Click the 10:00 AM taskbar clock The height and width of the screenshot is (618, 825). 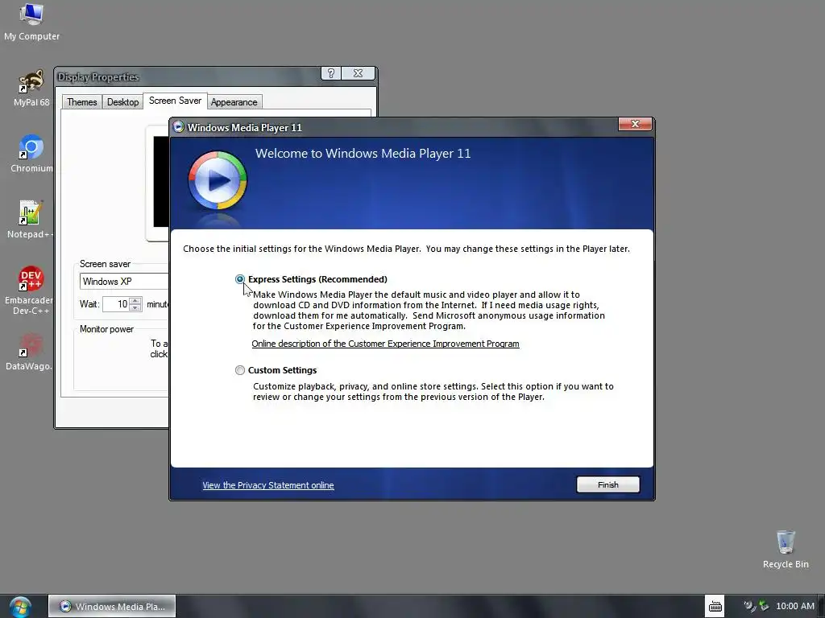point(795,606)
